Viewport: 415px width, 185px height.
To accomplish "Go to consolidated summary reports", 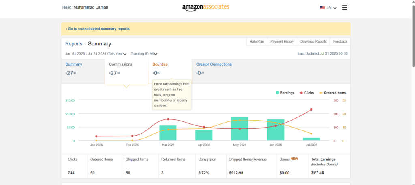I will point(98,29).
